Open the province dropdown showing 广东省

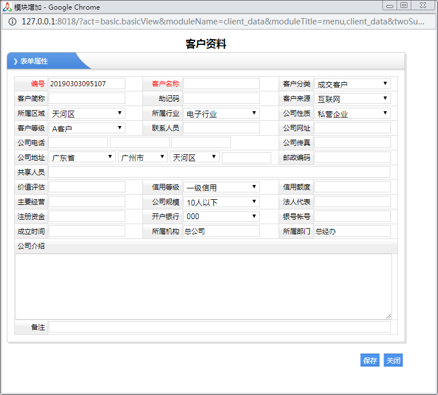click(x=82, y=157)
